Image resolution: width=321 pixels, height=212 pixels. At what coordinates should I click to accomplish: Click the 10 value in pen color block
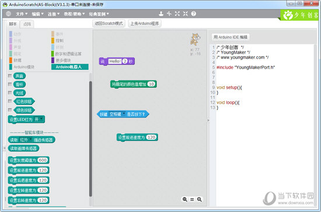(151, 84)
